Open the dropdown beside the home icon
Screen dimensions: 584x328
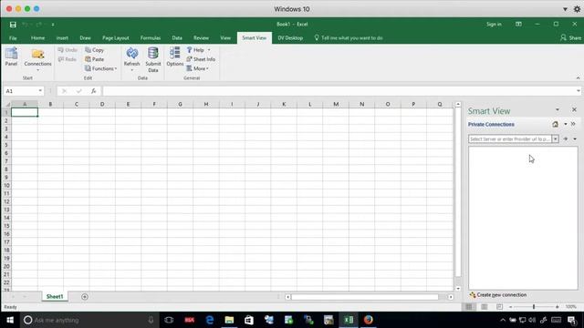coord(566,124)
